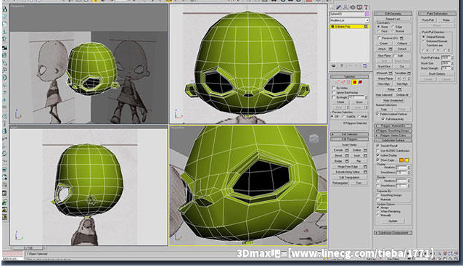This screenshot has height=267, width=463.
Task: Open Relax settings box in Edit Geometry
Action: pos(400,89)
